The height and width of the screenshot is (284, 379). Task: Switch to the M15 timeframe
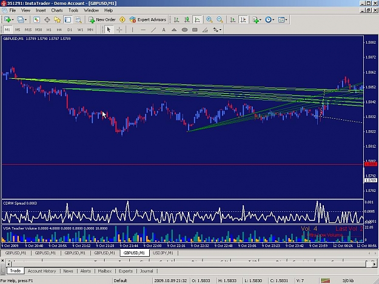tap(28, 30)
